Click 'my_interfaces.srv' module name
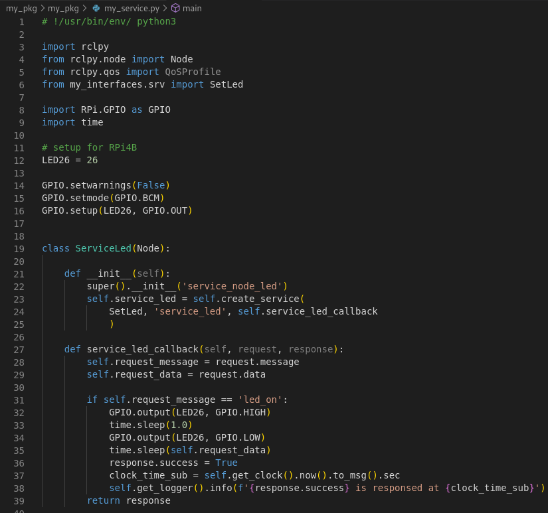The height and width of the screenshot is (513, 548). coord(118,84)
